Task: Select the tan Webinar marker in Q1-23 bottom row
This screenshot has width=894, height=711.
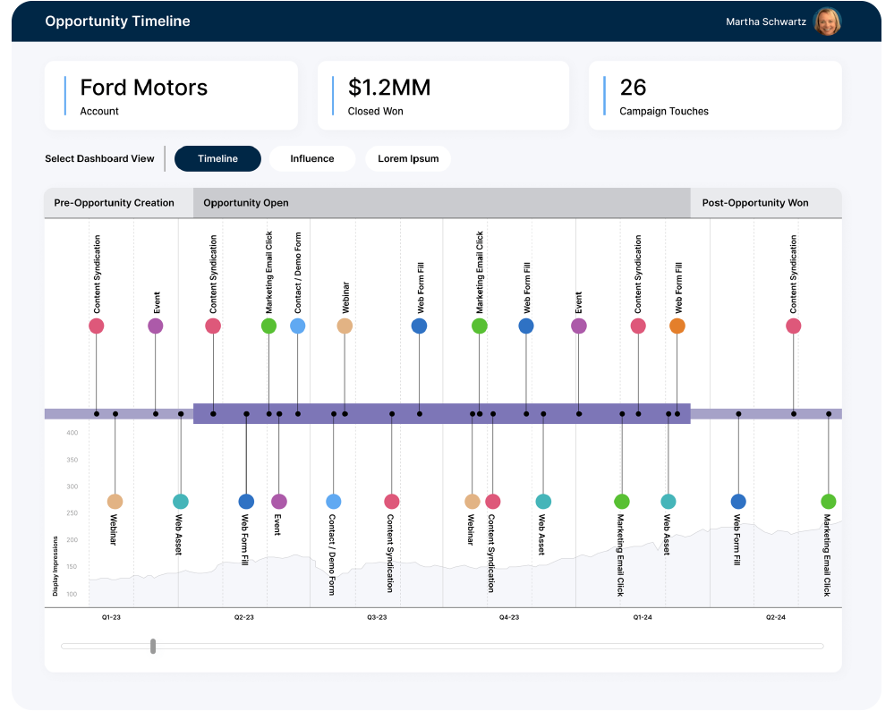Action: [x=115, y=502]
